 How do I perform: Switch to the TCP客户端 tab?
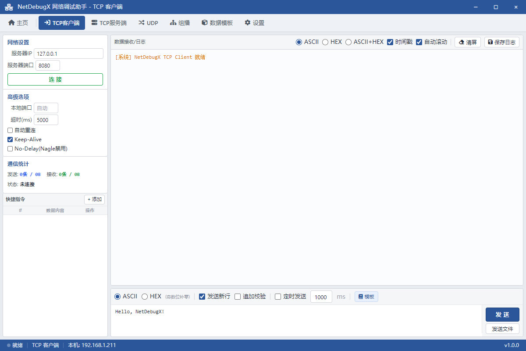(x=62, y=23)
